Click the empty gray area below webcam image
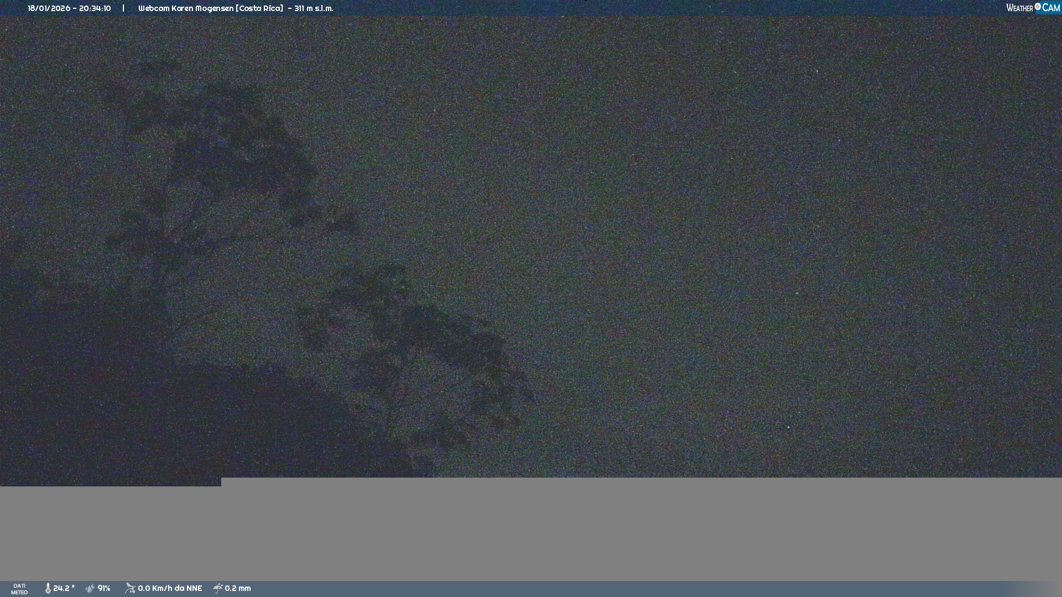 pyautogui.click(x=608, y=531)
